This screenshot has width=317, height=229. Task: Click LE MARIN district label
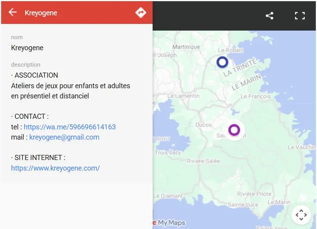[x=246, y=82]
